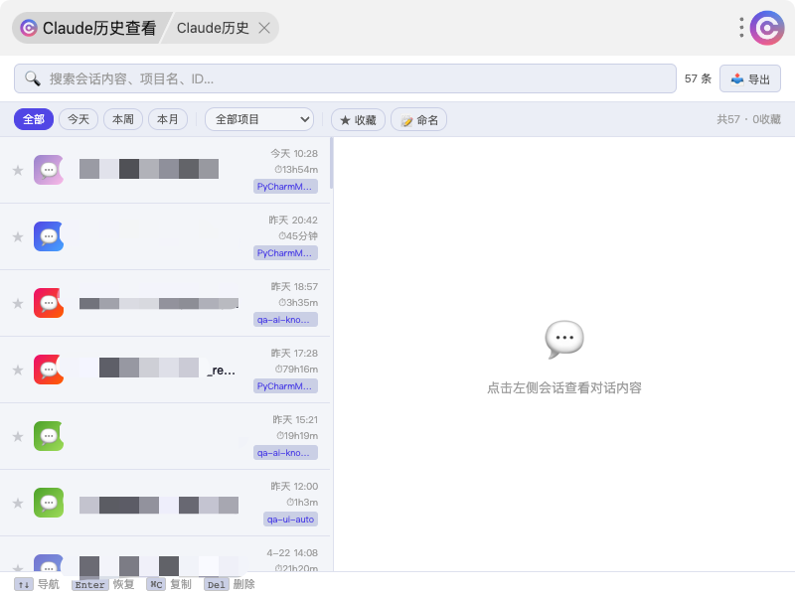Click the 收藏 favorites filter button
Image resolution: width=795 pixels, height=596 pixels.
358,119
